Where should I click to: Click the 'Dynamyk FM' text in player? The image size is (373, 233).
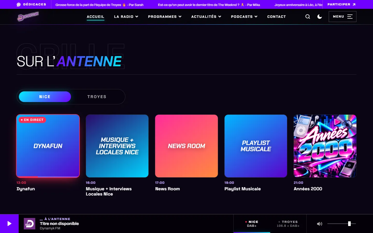50,228
